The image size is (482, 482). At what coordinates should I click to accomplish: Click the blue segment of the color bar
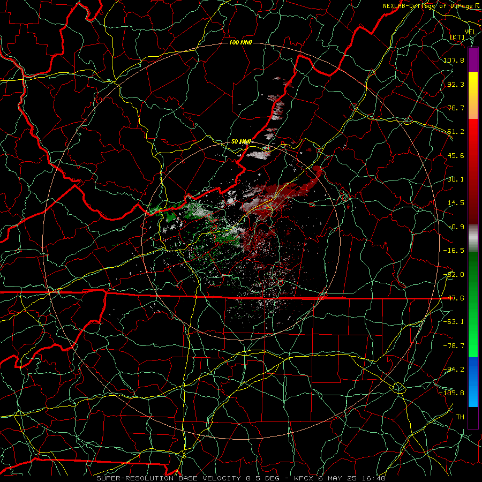point(473,382)
